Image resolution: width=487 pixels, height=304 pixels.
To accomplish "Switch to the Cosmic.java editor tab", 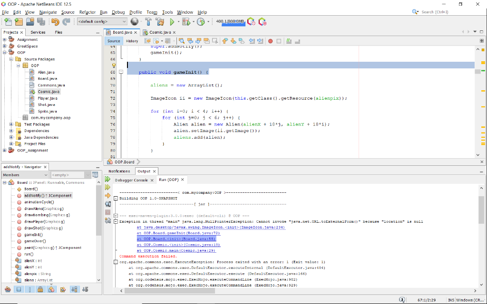I will (160, 32).
